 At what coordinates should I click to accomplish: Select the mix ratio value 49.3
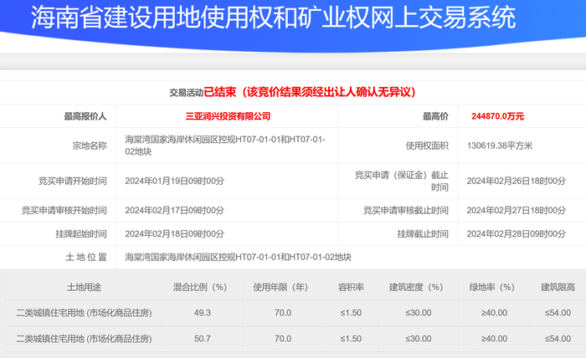pyautogui.click(x=203, y=313)
